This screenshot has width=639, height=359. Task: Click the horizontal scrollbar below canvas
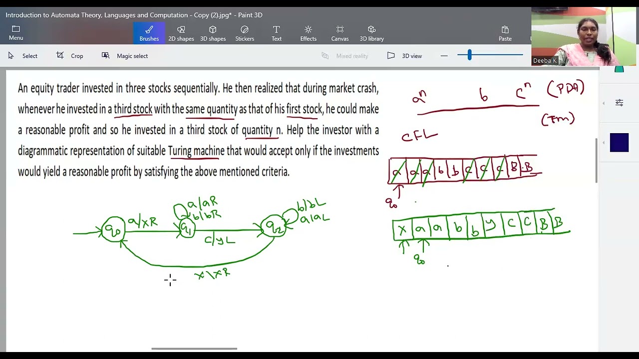[x=194, y=349]
